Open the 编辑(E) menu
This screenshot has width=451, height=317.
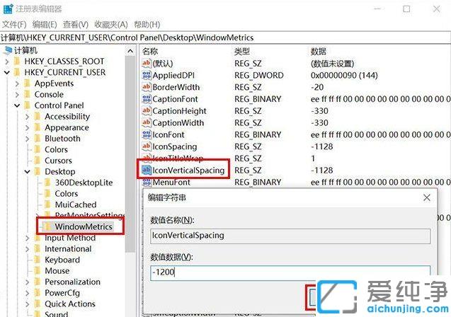click(44, 23)
